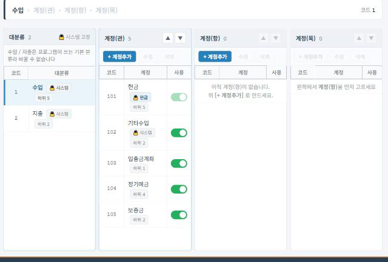This screenshot has height=262, width=388.
Task: Click the 하위 2 badge under 기타수입
Action: click(139, 143)
